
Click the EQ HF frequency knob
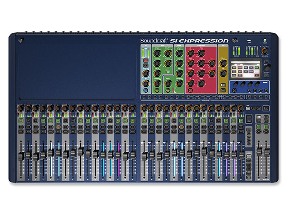pyautogui.click(x=201, y=54)
